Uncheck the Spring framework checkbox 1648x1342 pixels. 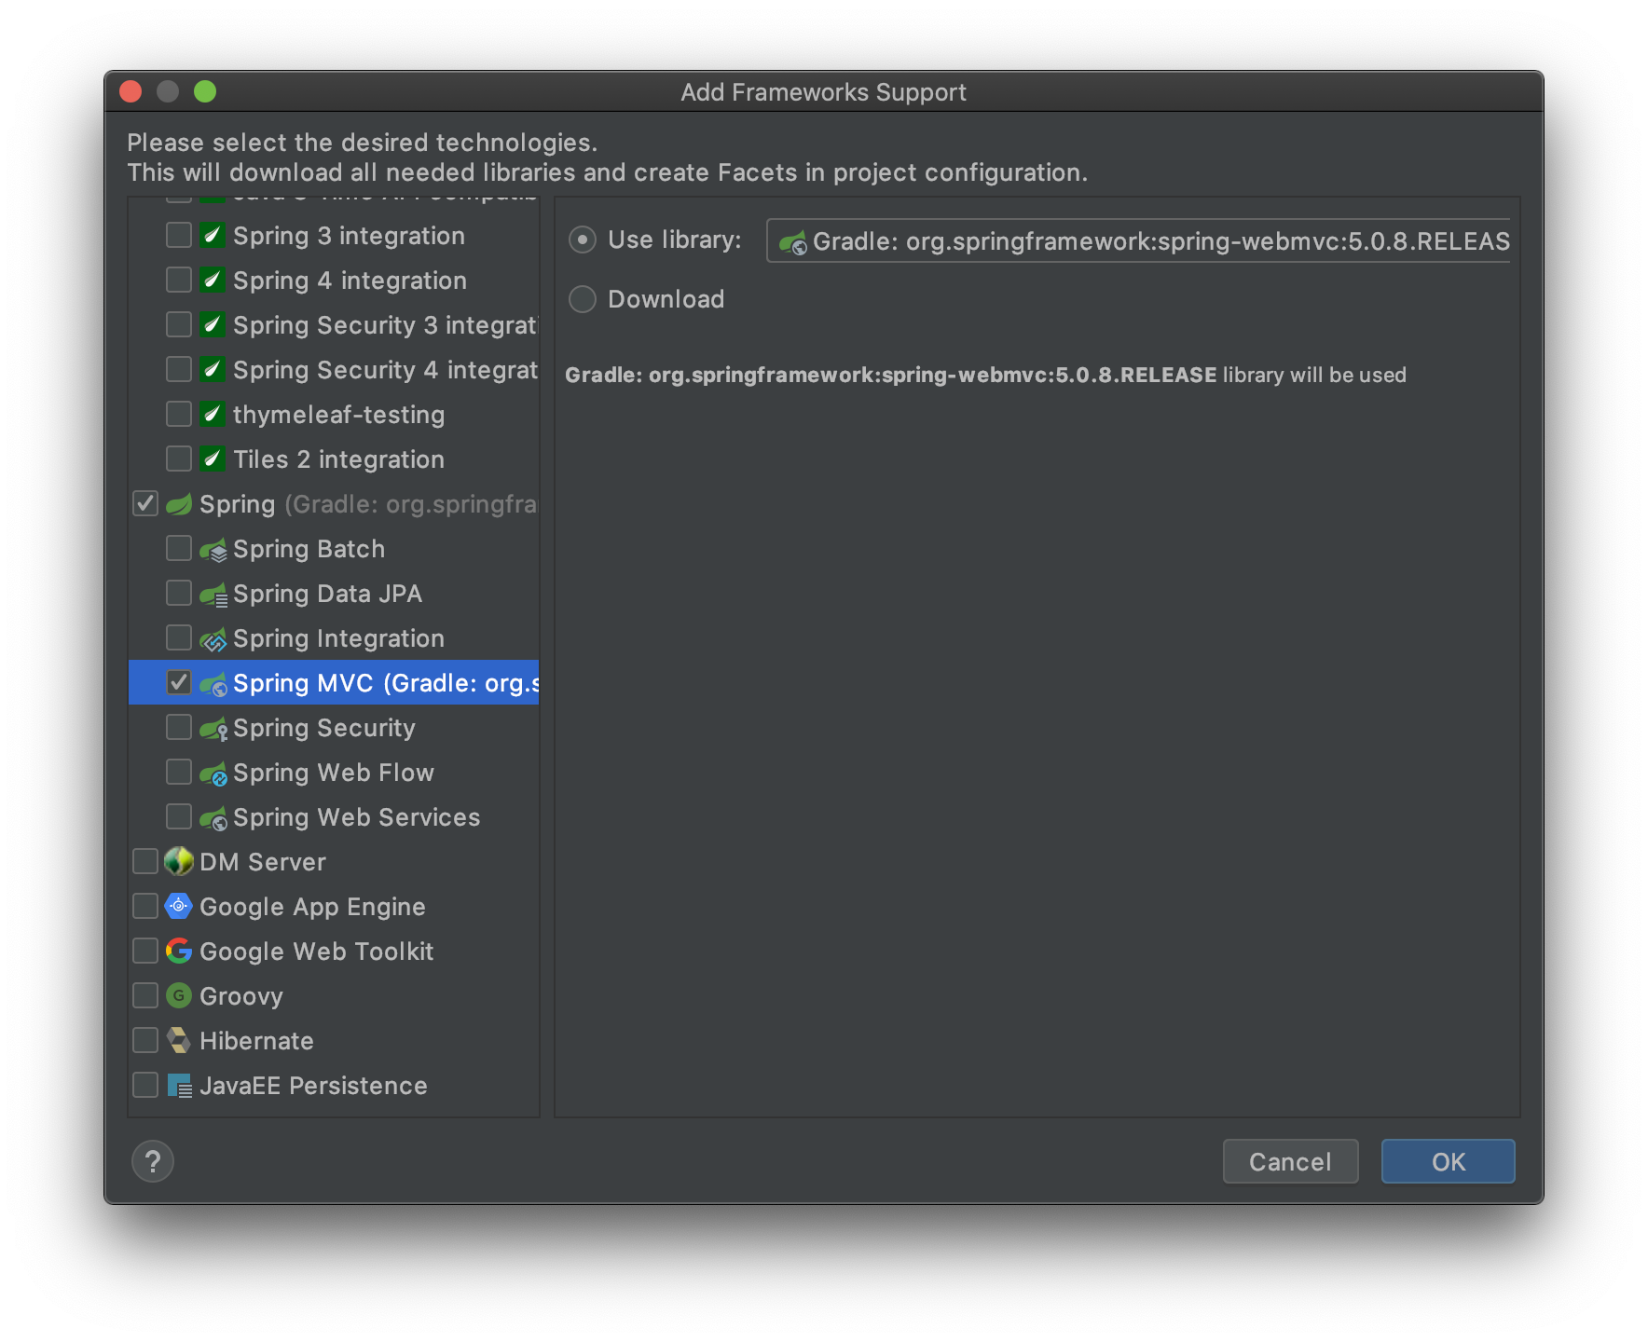145,503
